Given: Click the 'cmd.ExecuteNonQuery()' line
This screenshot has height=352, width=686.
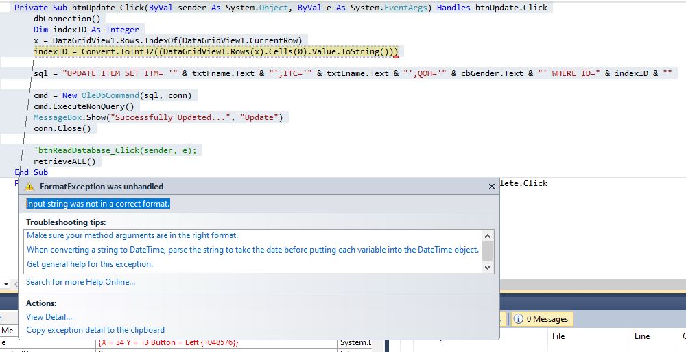Looking at the screenshot, I should tap(84, 106).
